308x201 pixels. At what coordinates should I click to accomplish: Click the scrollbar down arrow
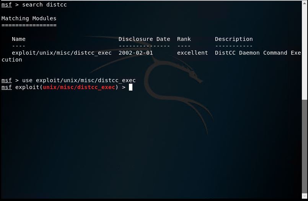(x=305, y=196)
